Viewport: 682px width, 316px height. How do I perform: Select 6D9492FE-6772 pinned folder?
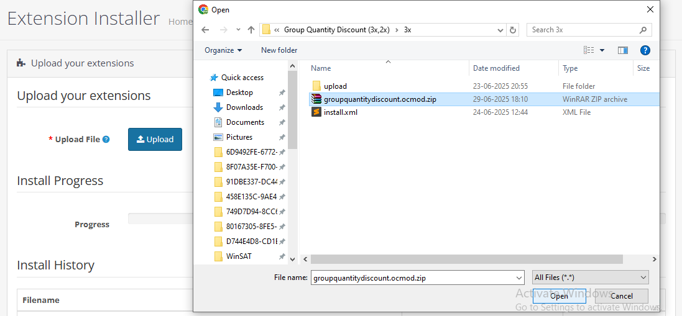251,152
